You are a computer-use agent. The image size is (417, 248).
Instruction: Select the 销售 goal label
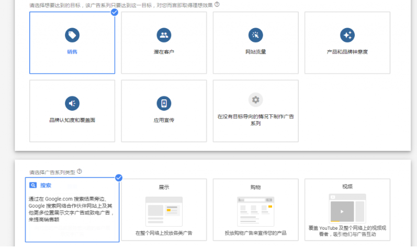coord(72,52)
